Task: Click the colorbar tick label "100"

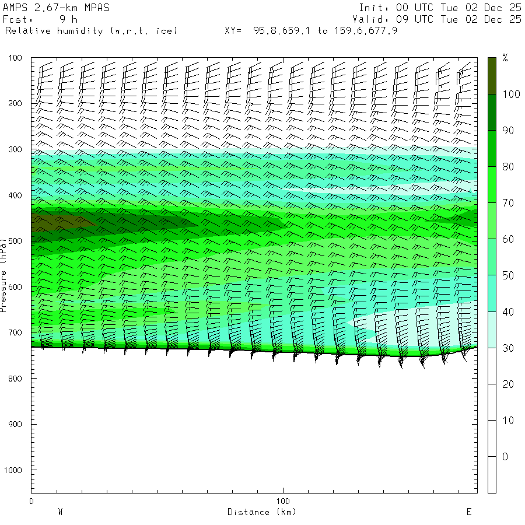Action: click(511, 94)
